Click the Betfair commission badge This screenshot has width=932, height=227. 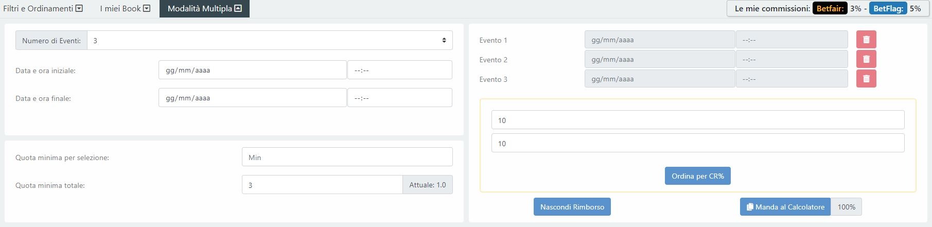point(830,8)
